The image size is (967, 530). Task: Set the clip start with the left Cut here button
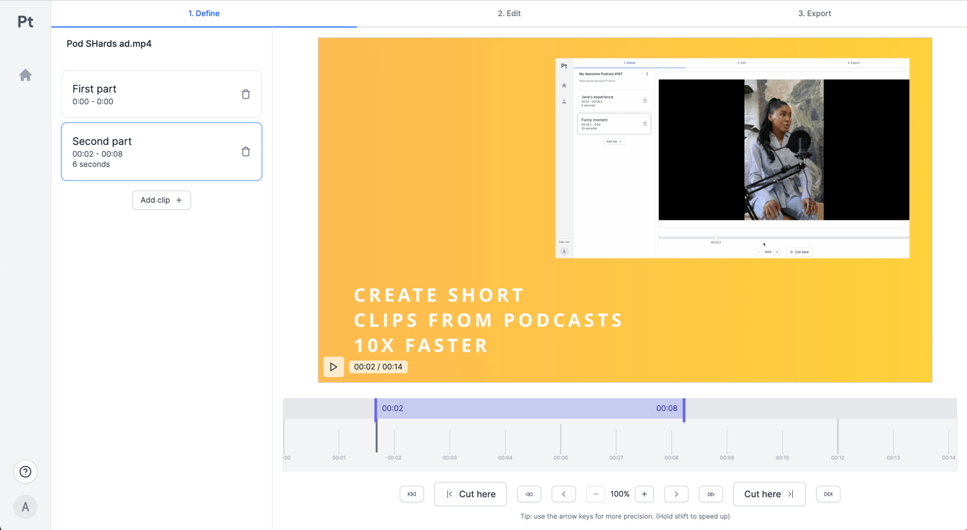pos(470,494)
